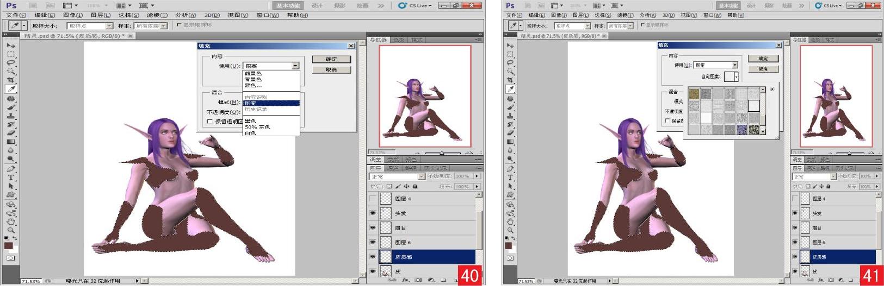The height and width of the screenshot is (286, 884).
Task: Click lock transparent pixels icon in left screenshot
Action: (390, 187)
